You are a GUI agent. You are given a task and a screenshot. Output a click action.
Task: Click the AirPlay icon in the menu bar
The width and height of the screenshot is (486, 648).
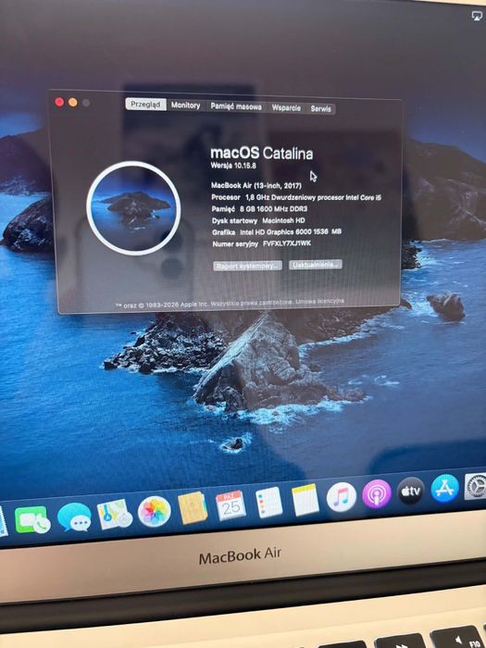pyautogui.click(x=477, y=16)
